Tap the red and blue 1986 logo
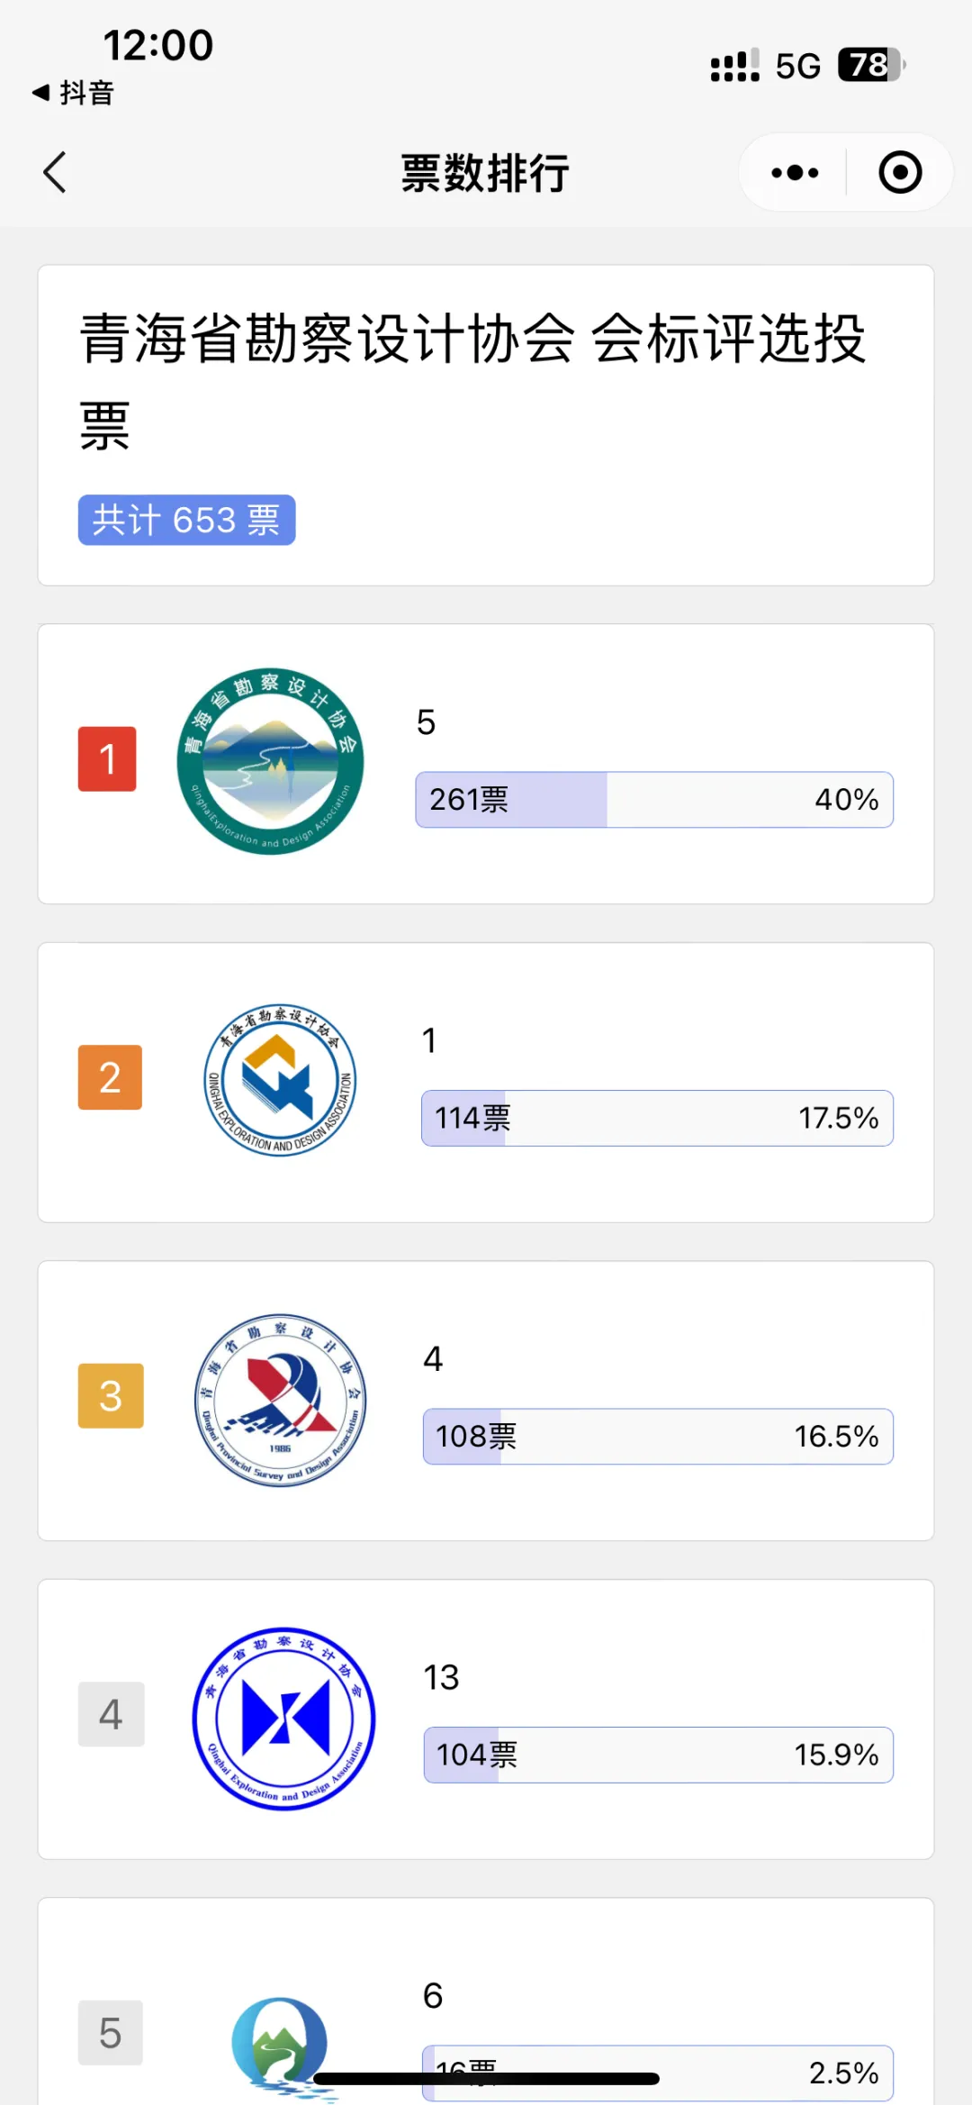The height and width of the screenshot is (2105, 972). [281, 1399]
